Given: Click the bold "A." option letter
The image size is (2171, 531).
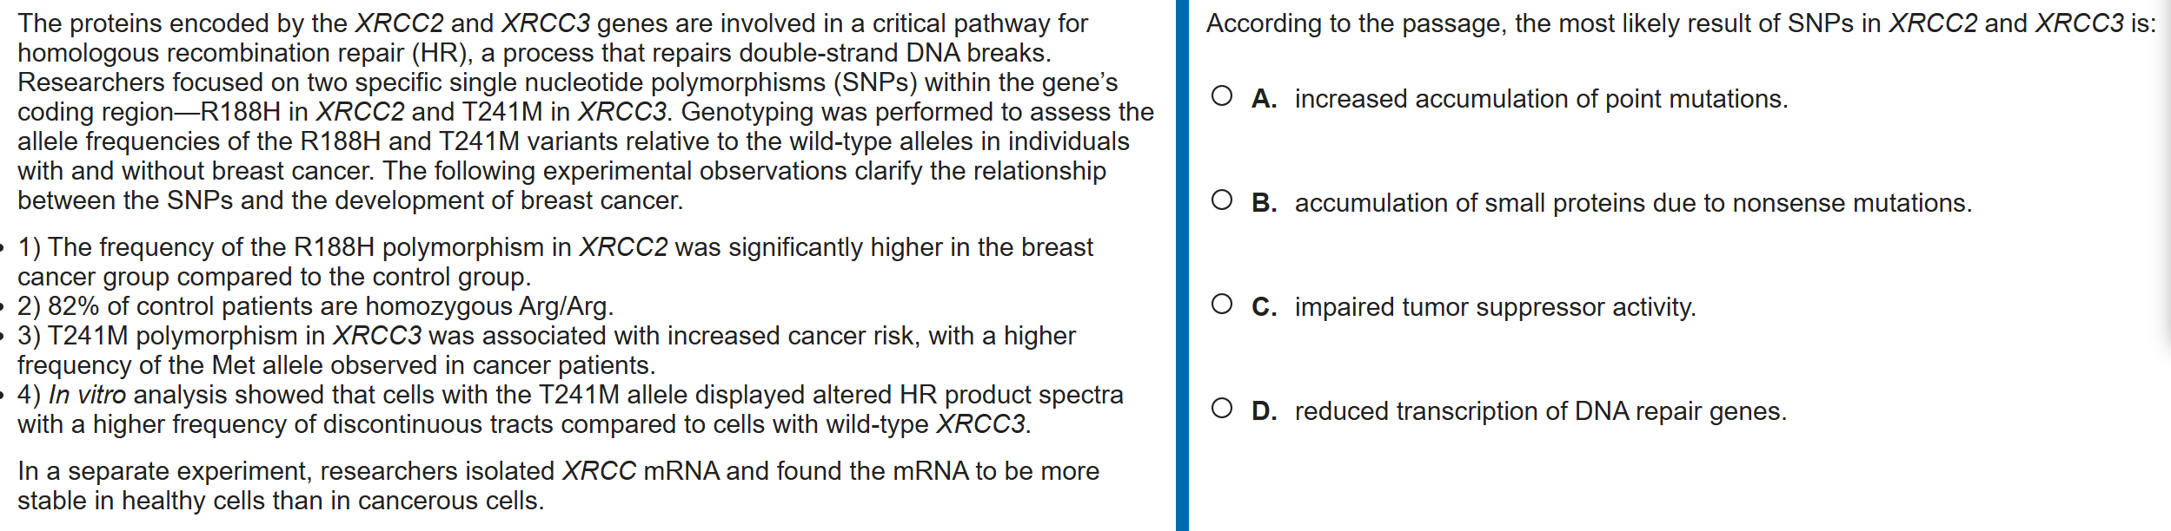Looking at the screenshot, I should coord(1264,99).
